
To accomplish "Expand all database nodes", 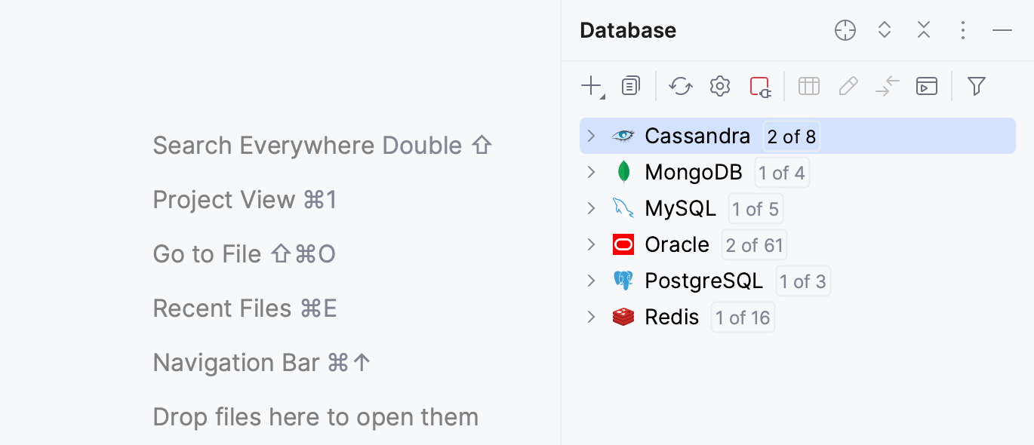I will 884,30.
